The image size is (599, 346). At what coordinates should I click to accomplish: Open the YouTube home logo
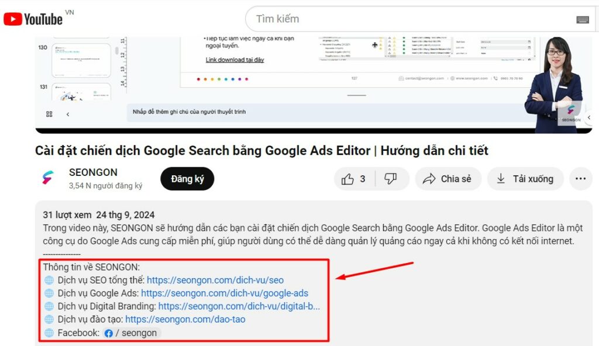(x=33, y=19)
